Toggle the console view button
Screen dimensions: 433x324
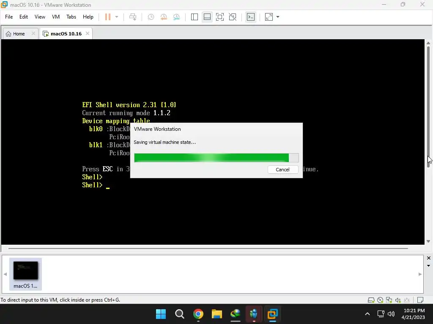pyautogui.click(x=251, y=17)
